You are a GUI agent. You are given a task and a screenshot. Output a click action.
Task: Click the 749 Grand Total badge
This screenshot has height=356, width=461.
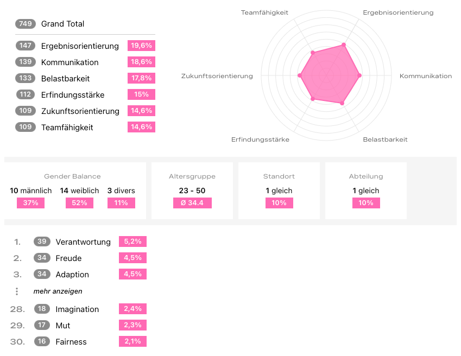point(26,24)
